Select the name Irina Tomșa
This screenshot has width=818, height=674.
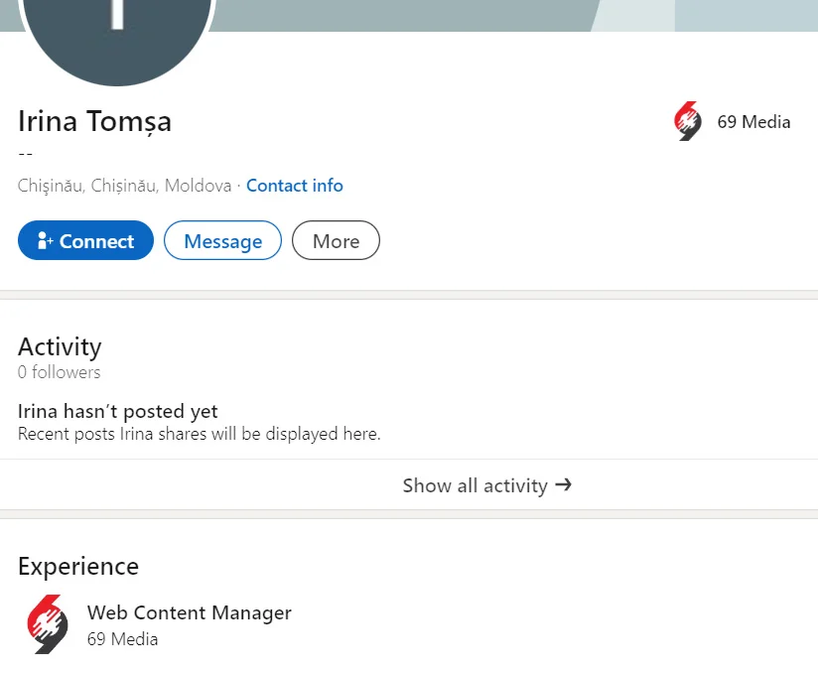point(94,121)
